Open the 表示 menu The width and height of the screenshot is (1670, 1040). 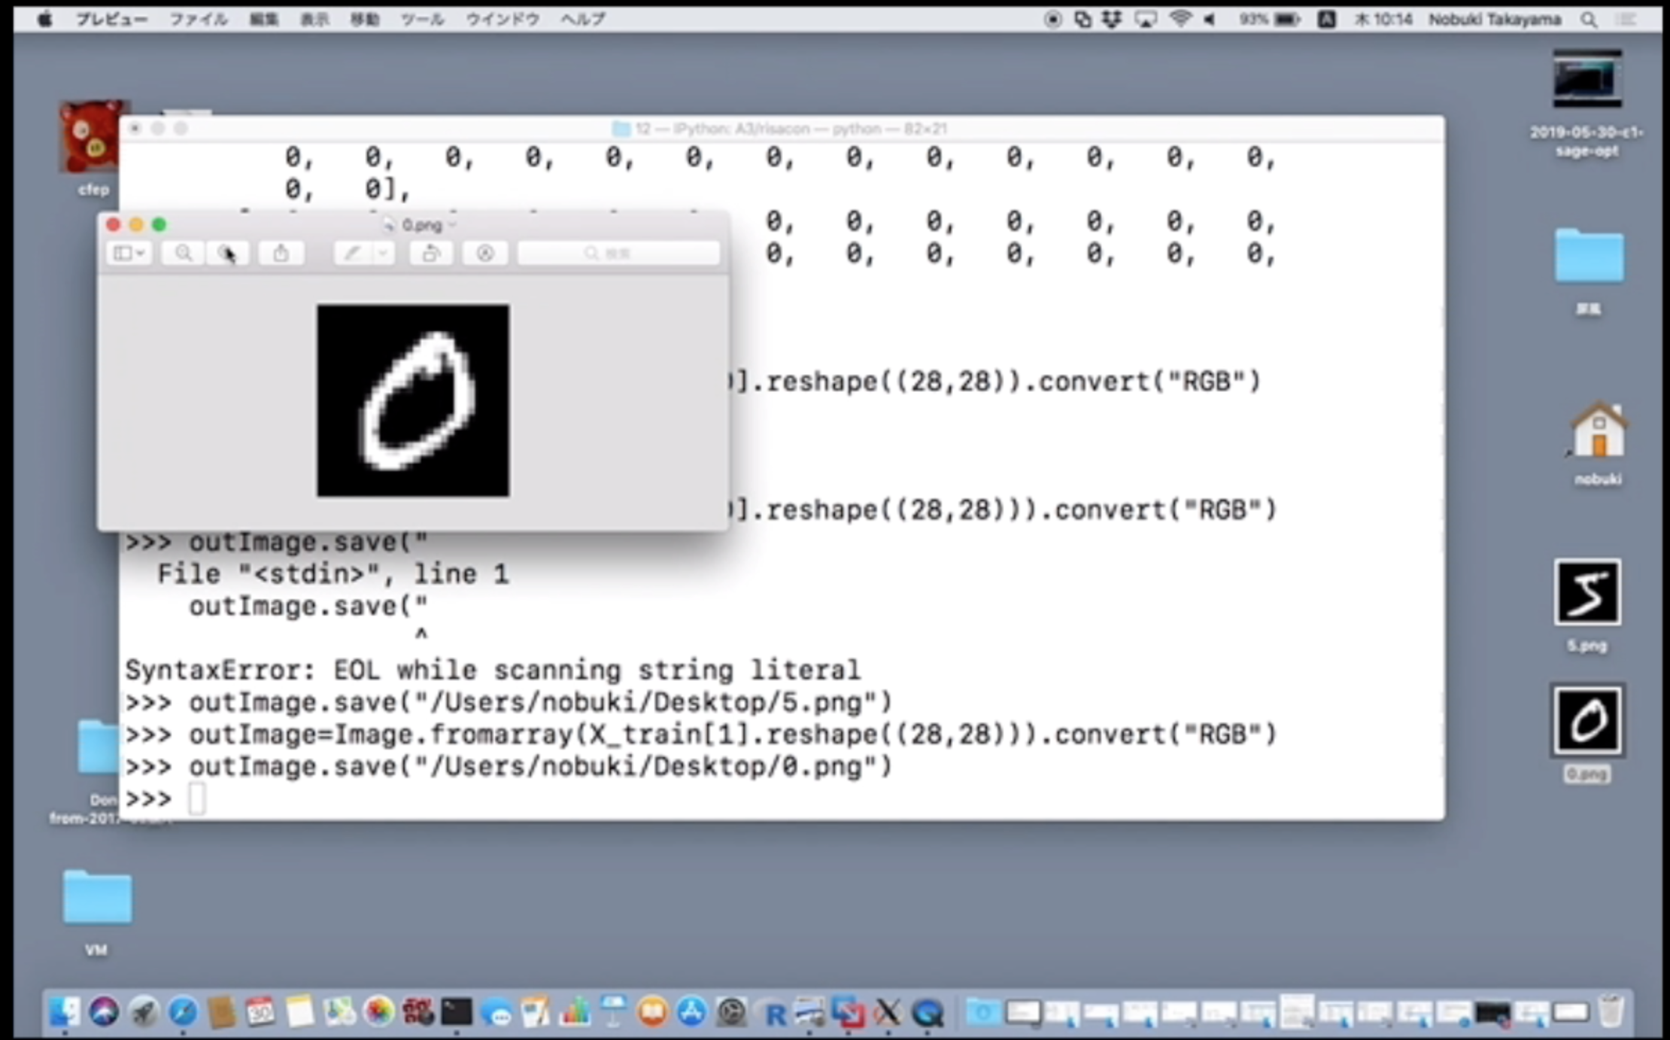tap(314, 20)
